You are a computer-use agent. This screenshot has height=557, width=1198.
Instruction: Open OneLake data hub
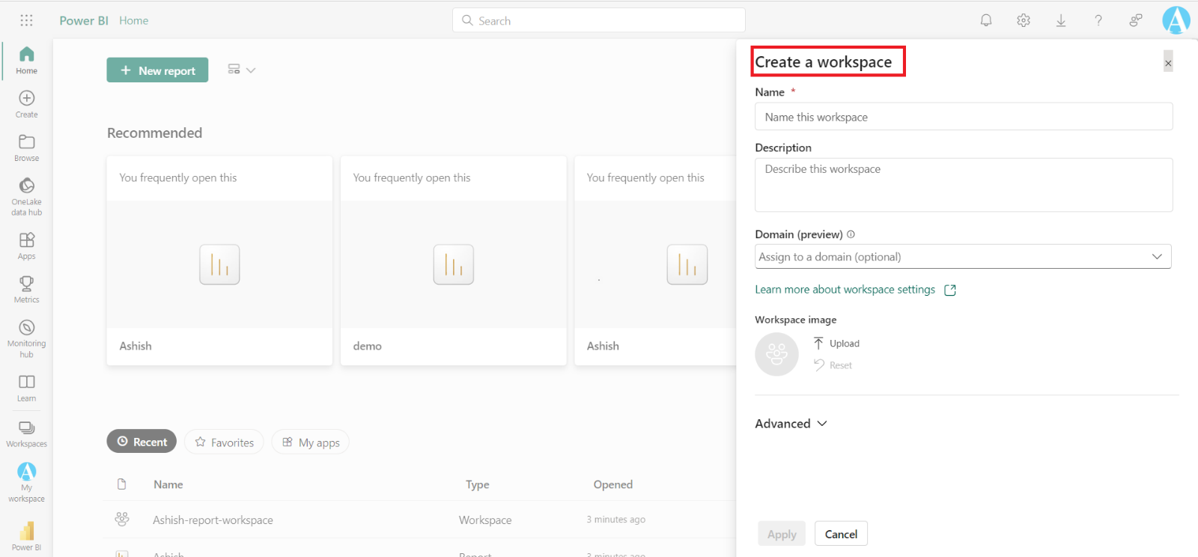(x=26, y=195)
